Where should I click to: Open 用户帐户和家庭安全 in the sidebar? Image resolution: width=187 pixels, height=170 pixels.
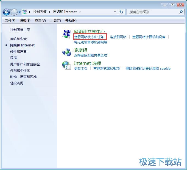(25, 64)
